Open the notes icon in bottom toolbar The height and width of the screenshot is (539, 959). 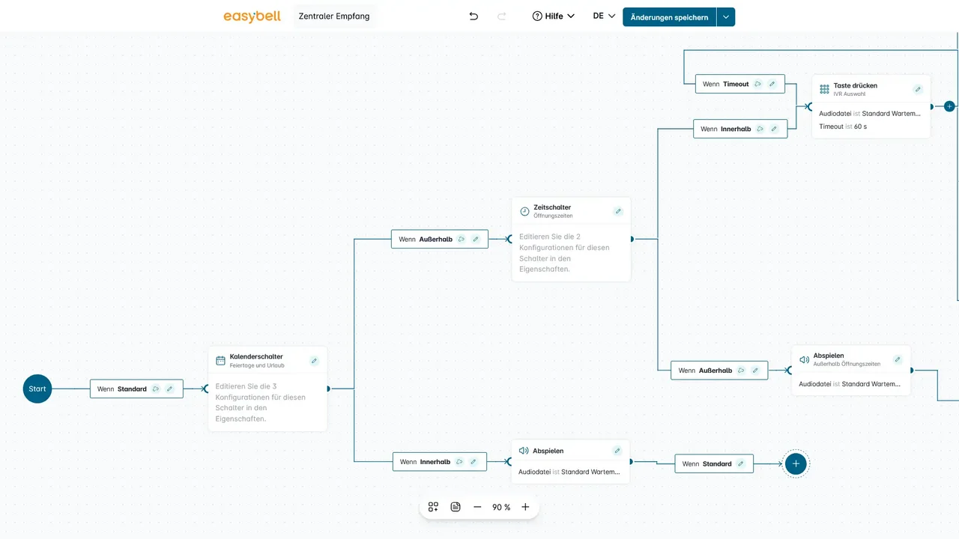(x=456, y=507)
